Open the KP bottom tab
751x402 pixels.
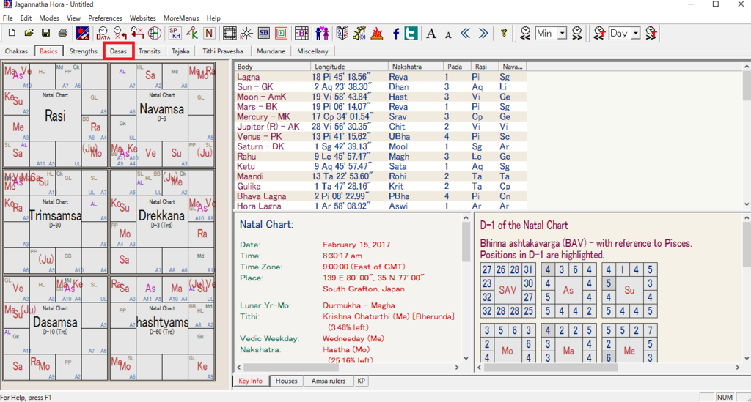point(361,381)
